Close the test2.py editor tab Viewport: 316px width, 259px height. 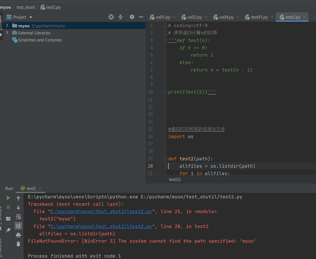[304, 17]
